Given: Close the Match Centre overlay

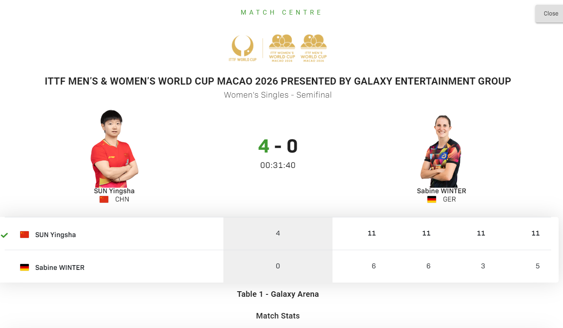Looking at the screenshot, I should coord(550,13).
